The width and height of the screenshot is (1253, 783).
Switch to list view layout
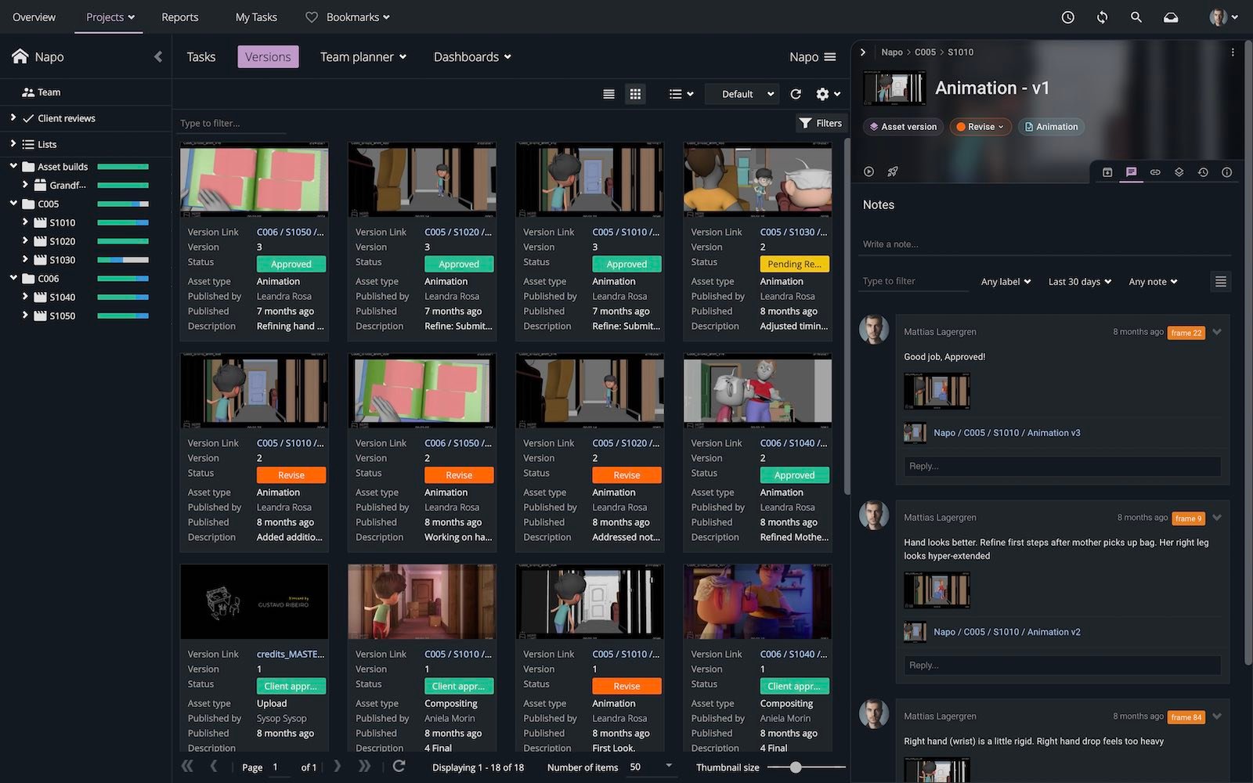point(608,94)
